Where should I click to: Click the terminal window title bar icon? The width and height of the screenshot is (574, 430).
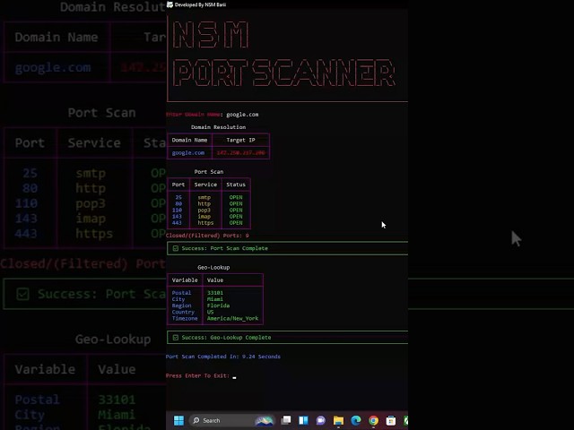(x=170, y=4)
